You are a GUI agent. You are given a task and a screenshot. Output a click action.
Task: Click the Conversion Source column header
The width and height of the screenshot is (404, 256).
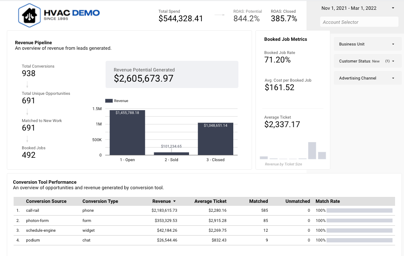(46, 201)
